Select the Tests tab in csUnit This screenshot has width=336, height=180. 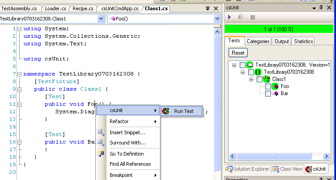[x=234, y=40]
